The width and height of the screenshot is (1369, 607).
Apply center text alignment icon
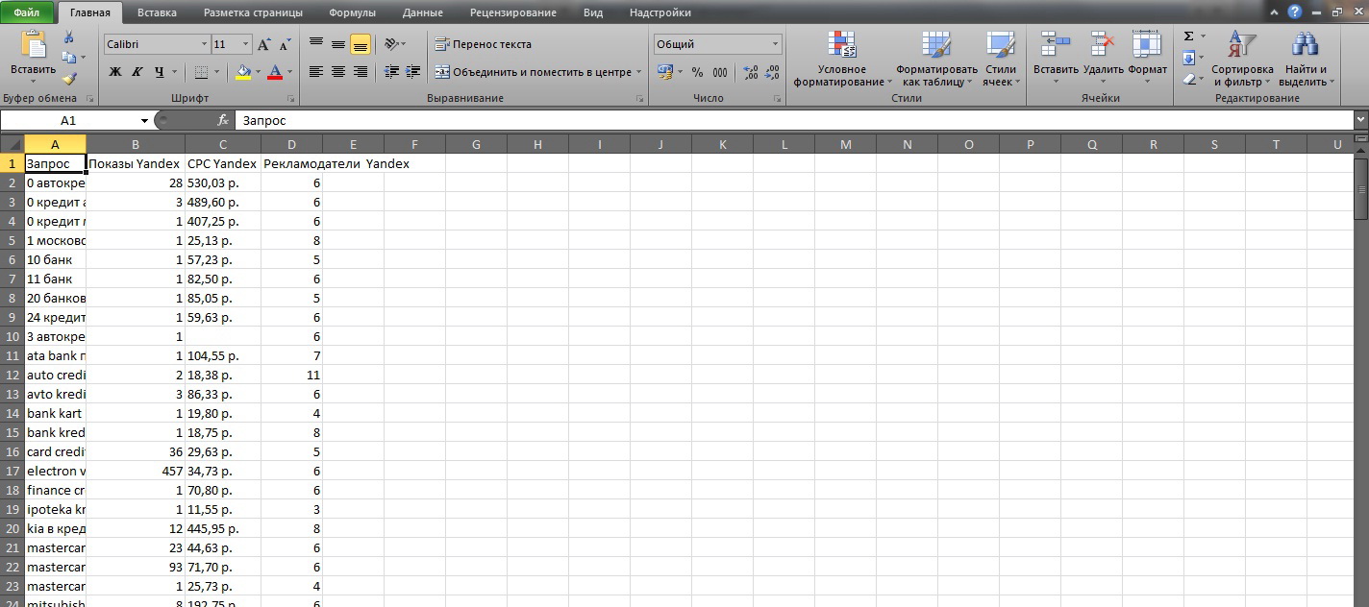point(338,72)
